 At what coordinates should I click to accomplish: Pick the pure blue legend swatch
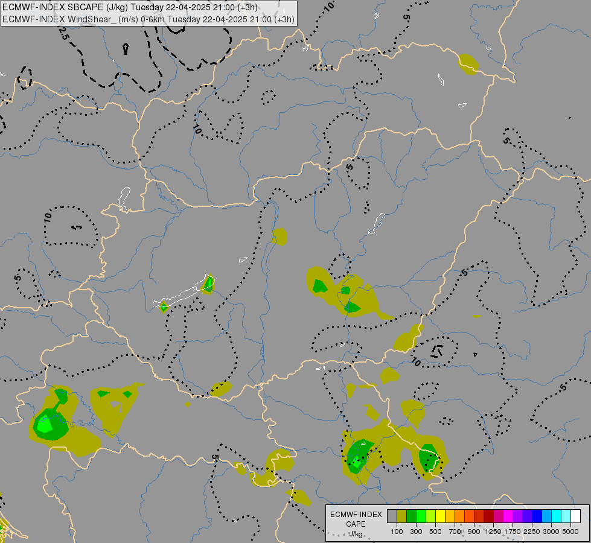pyautogui.click(x=537, y=516)
